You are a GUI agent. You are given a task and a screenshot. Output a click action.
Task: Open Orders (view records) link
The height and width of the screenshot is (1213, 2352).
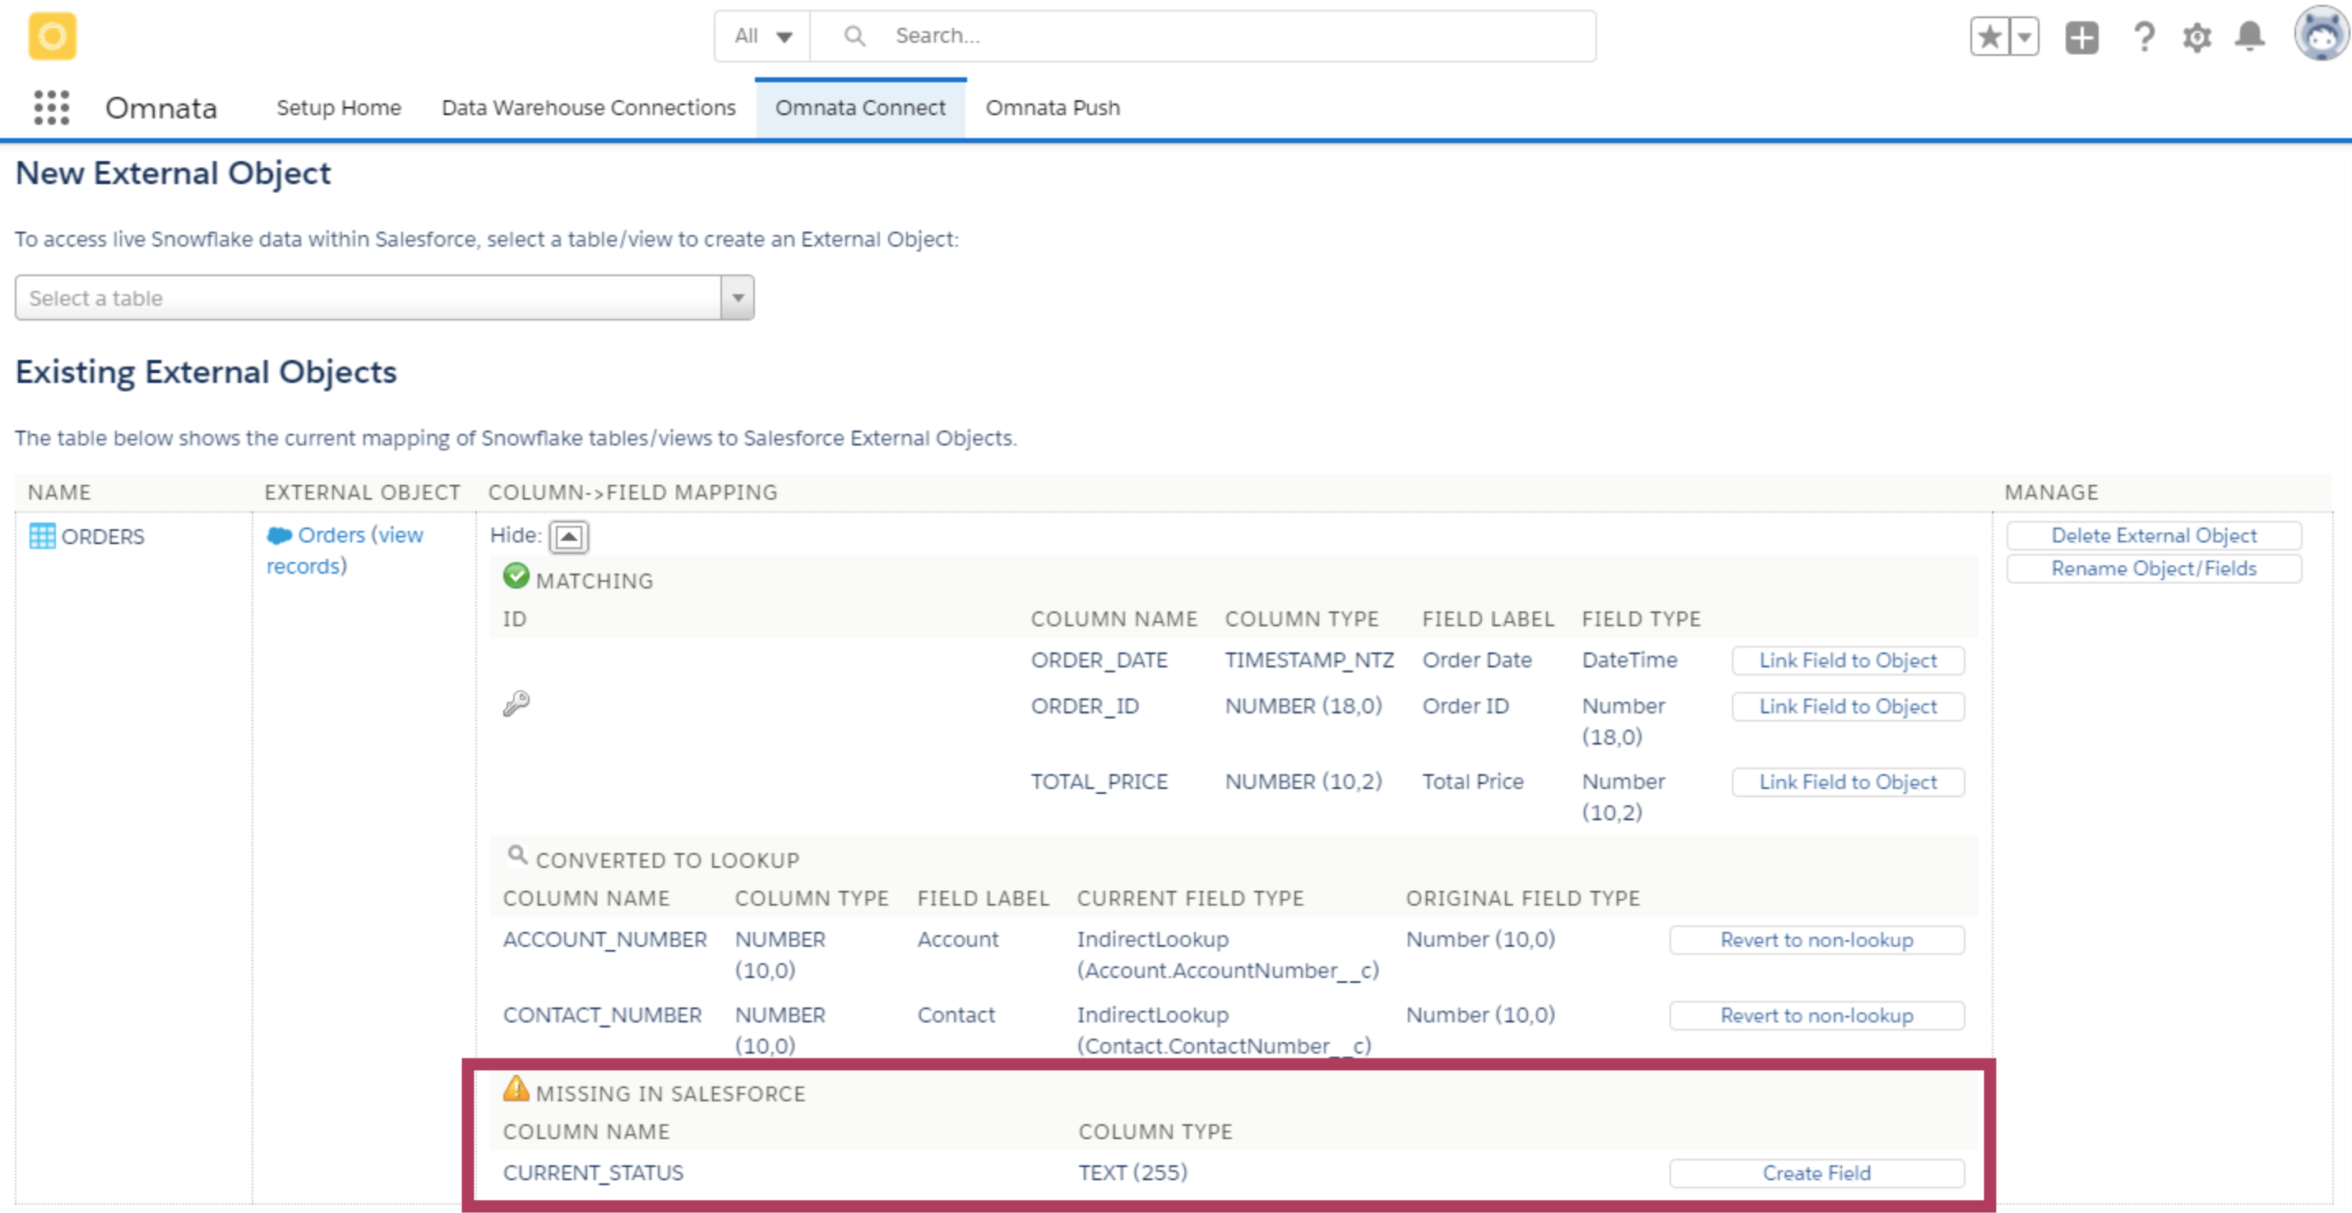345,551
